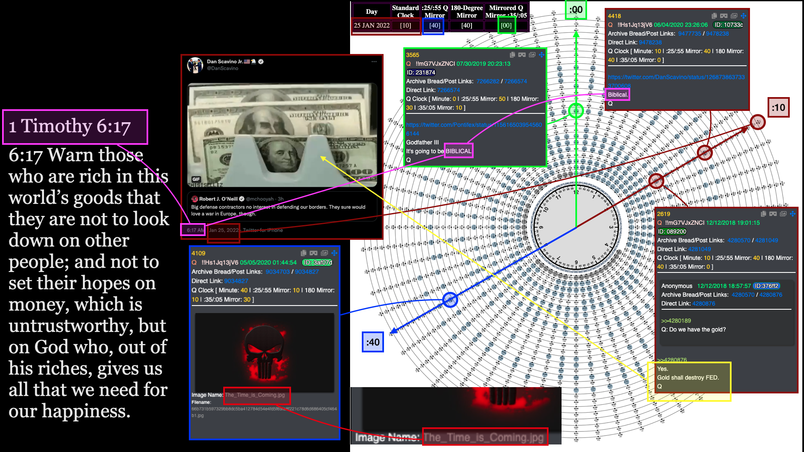The width and height of the screenshot is (804, 452).
Task: Copy post 3565 using its copy icon
Action: pos(512,55)
